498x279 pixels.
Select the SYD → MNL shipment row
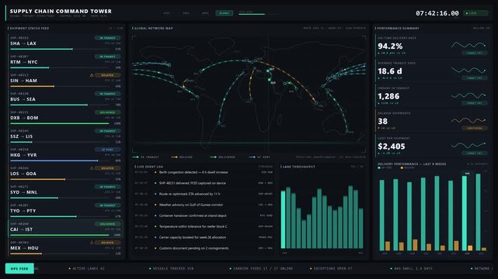point(65,191)
